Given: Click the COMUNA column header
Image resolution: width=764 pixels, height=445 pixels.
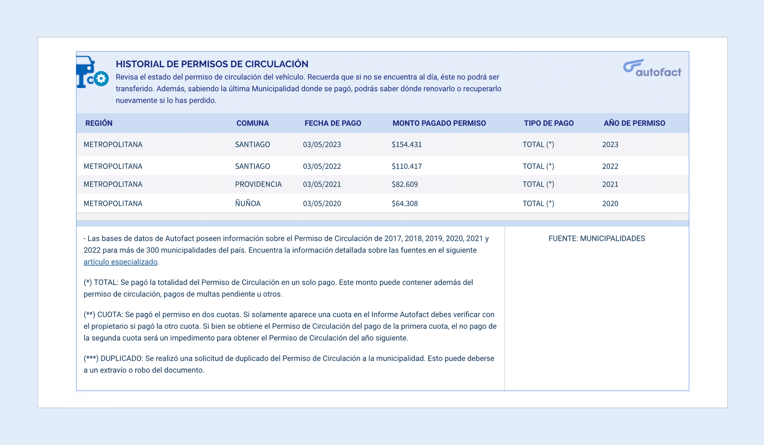Looking at the screenshot, I should (252, 123).
